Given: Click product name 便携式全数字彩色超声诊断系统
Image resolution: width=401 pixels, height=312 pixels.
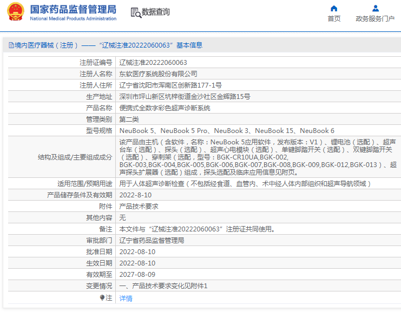Looking at the screenshot, I should (165, 108).
